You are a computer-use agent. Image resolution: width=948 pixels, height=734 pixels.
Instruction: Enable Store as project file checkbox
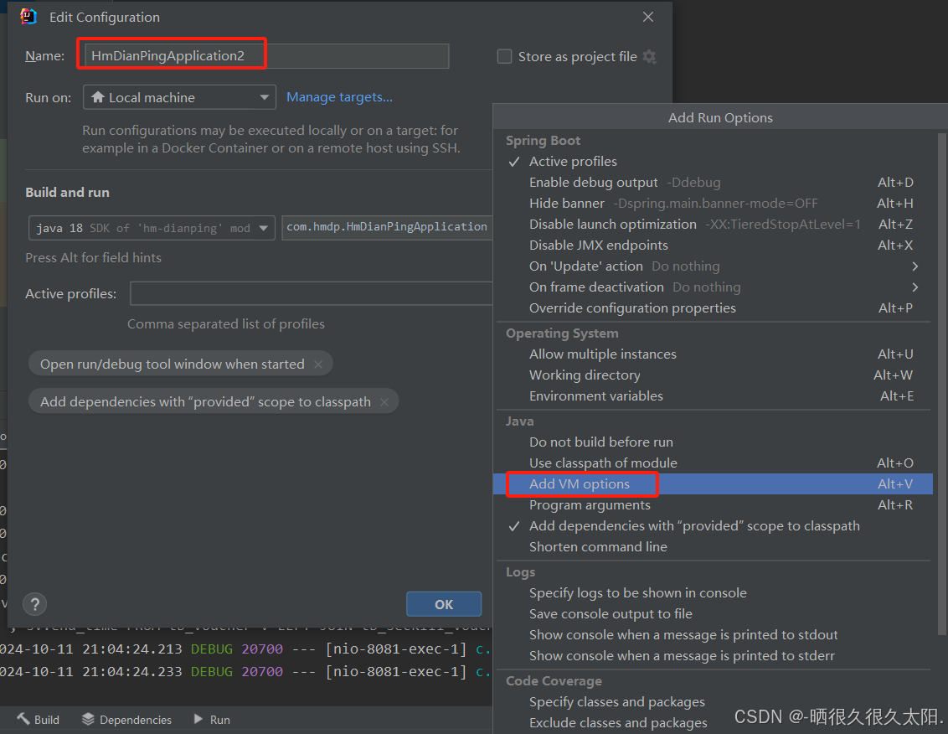coord(504,56)
